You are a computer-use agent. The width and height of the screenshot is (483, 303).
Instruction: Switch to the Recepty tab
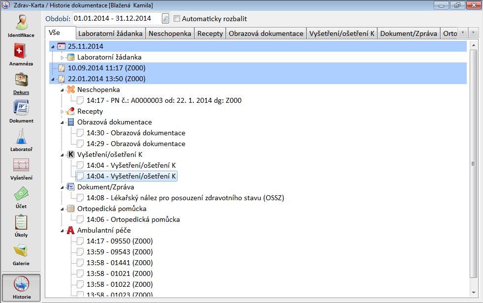tap(210, 33)
